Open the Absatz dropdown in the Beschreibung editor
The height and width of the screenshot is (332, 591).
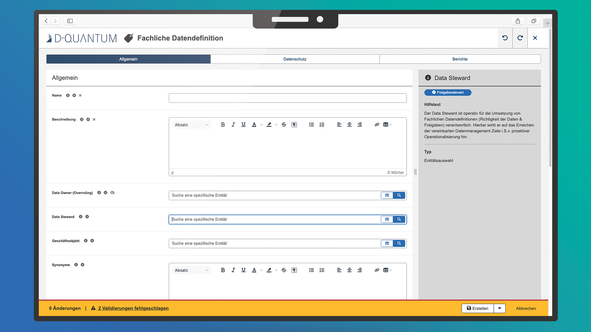point(191,124)
